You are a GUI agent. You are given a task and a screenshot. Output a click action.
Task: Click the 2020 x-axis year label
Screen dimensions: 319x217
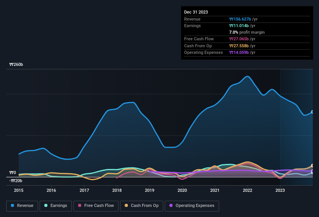(x=182, y=190)
